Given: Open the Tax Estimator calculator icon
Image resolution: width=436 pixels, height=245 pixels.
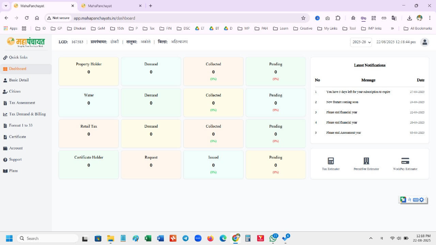Looking at the screenshot, I should (330, 161).
